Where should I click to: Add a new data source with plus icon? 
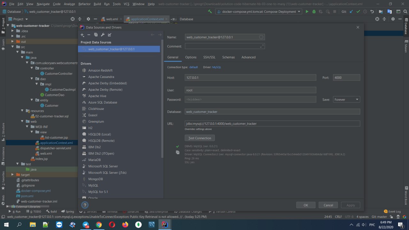coord(82,35)
